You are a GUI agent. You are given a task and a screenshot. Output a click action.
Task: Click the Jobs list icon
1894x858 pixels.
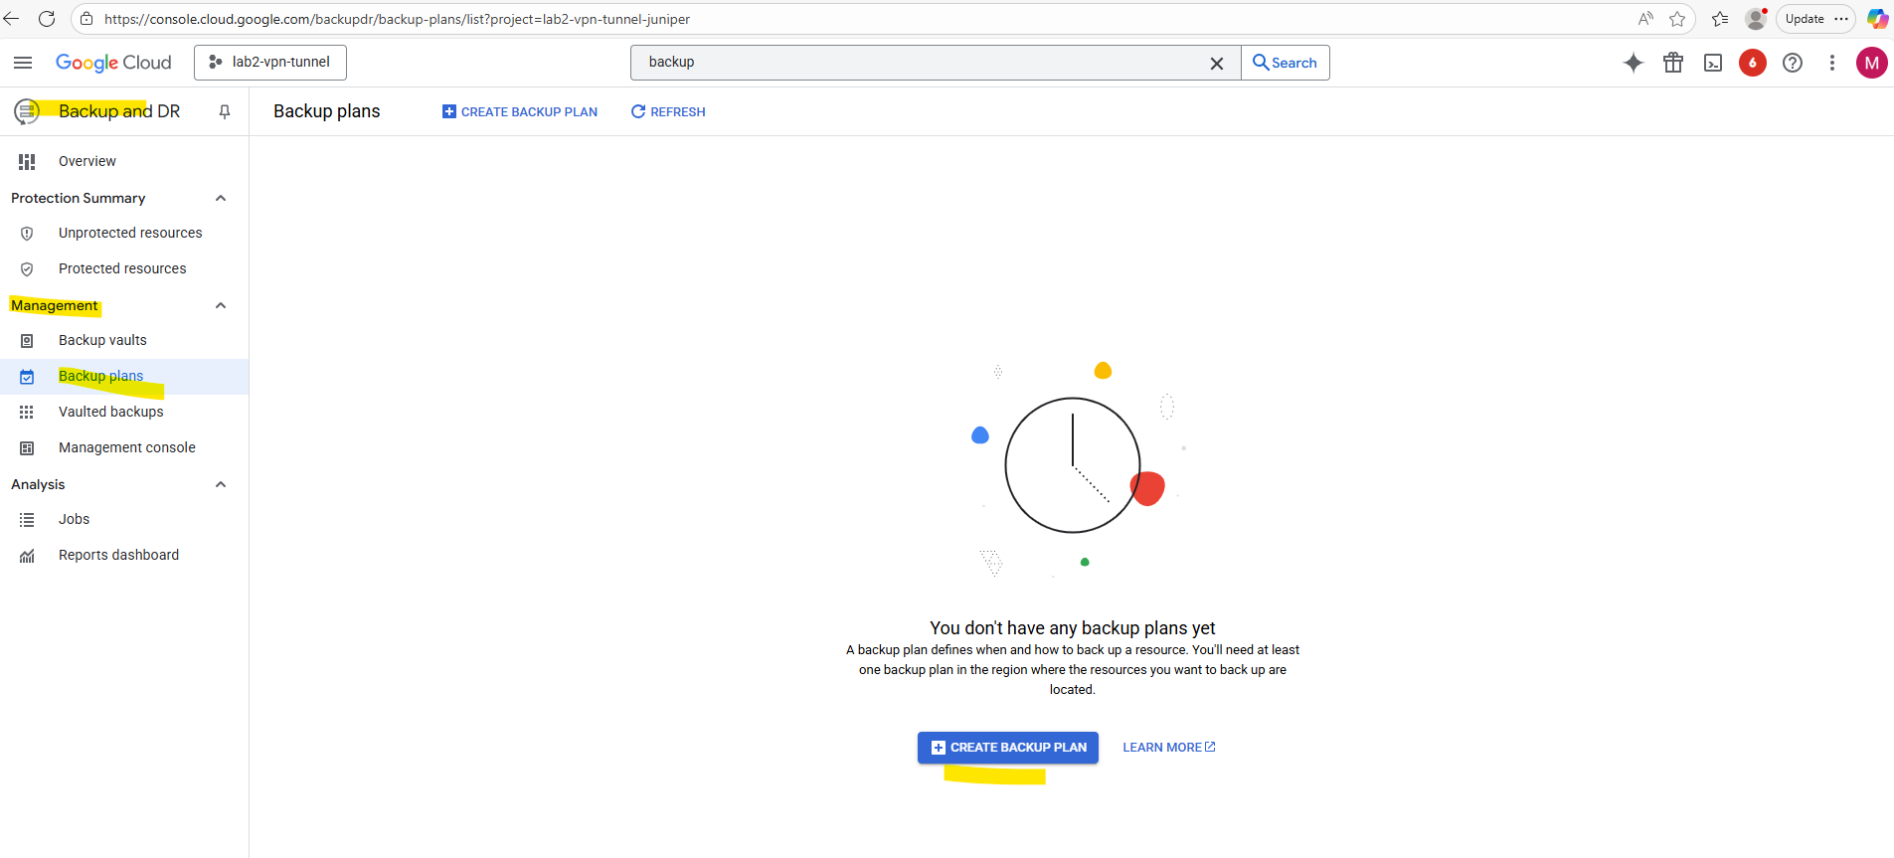pos(27,519)
